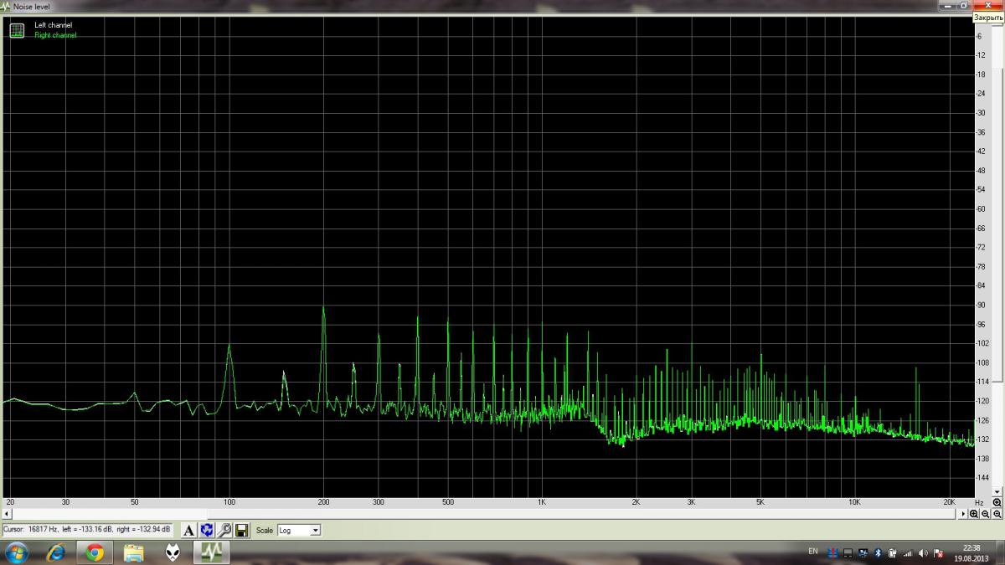Open Windows Explorer from the taskbar
1005x565 pixels.
click(134, 552)
